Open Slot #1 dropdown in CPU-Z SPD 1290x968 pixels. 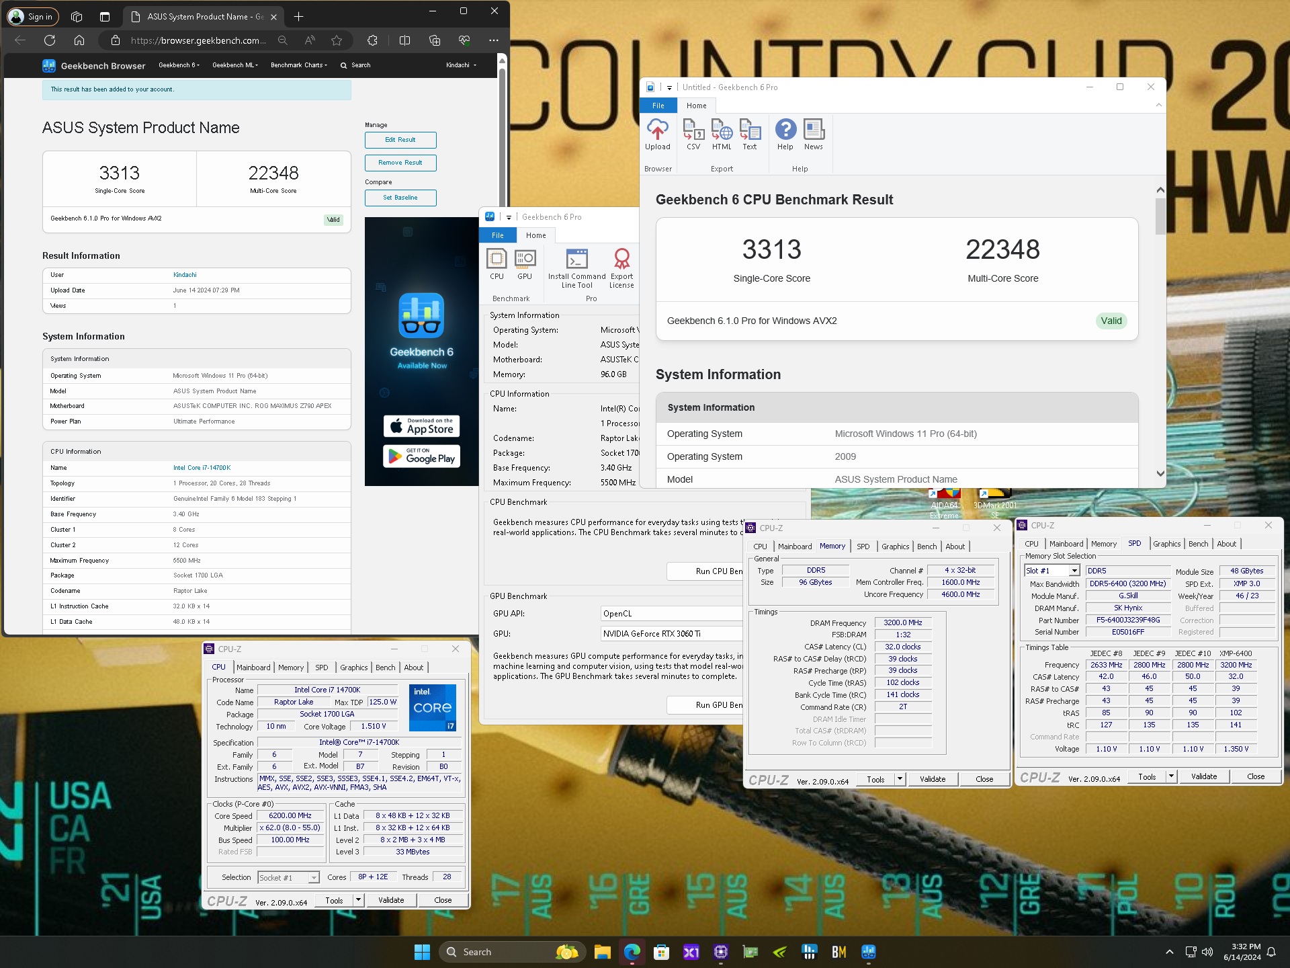[x=1074, y=571]
